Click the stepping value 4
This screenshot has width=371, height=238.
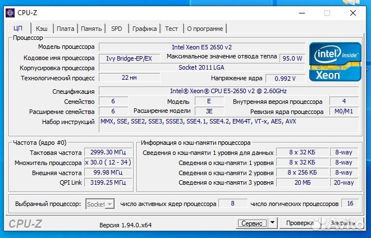344,101
